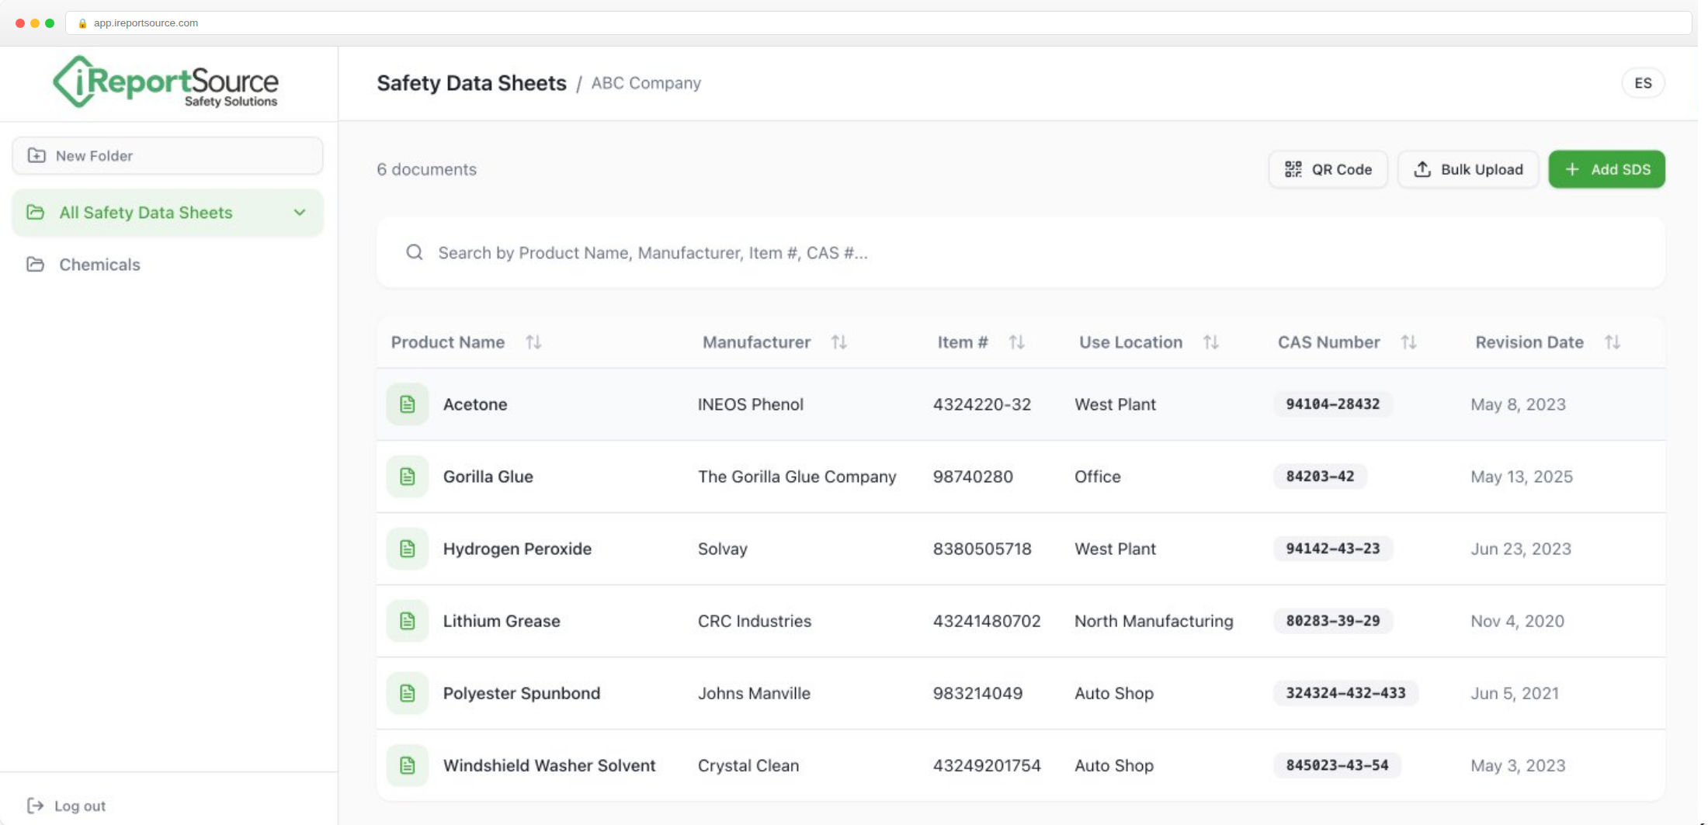Image resolution: width=1708 pixels, height=825 pixels.
Task: Open the Hydrogen Peroxide row
Action: pos(1021,548)
